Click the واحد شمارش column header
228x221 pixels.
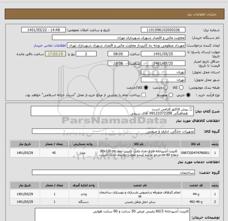[x=83, y=144]
